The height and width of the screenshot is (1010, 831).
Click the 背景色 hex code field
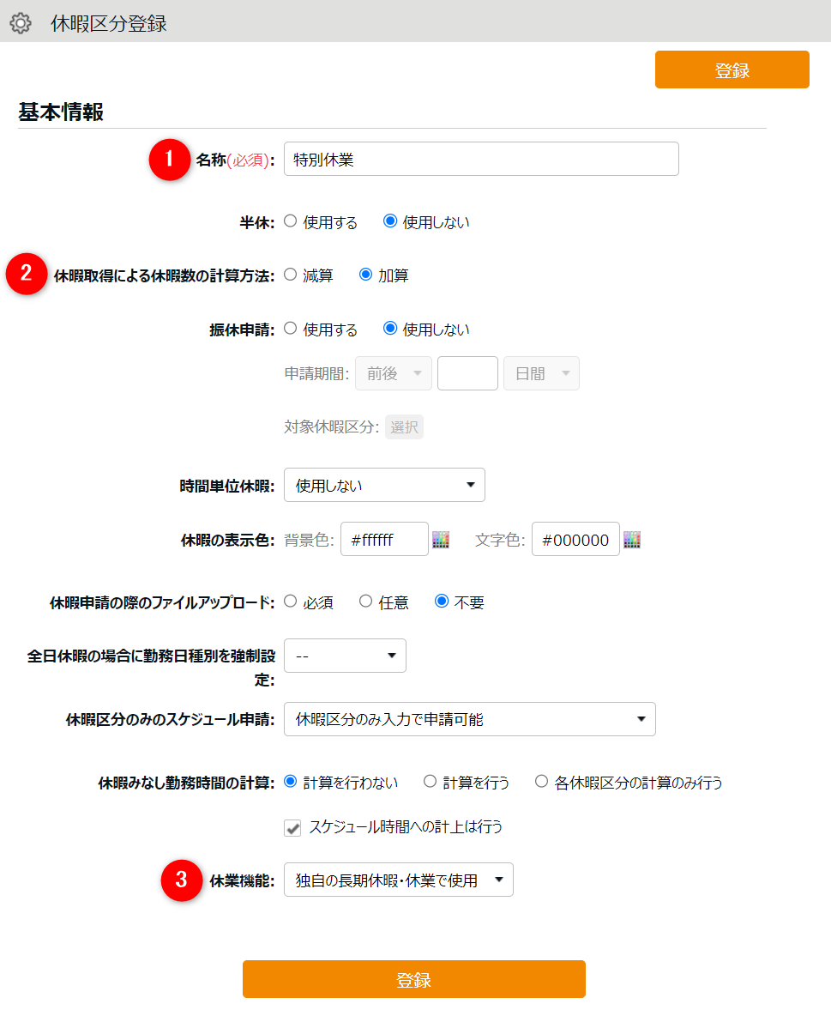point(384,540)
